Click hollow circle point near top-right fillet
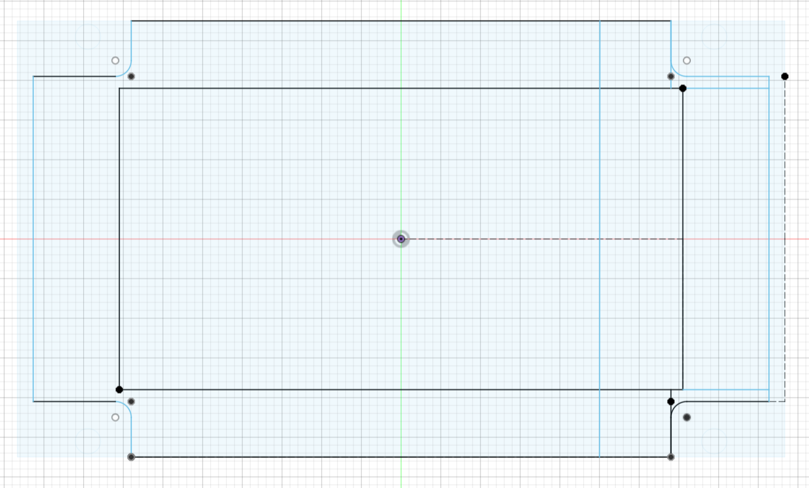 click(x=687, y=60)
